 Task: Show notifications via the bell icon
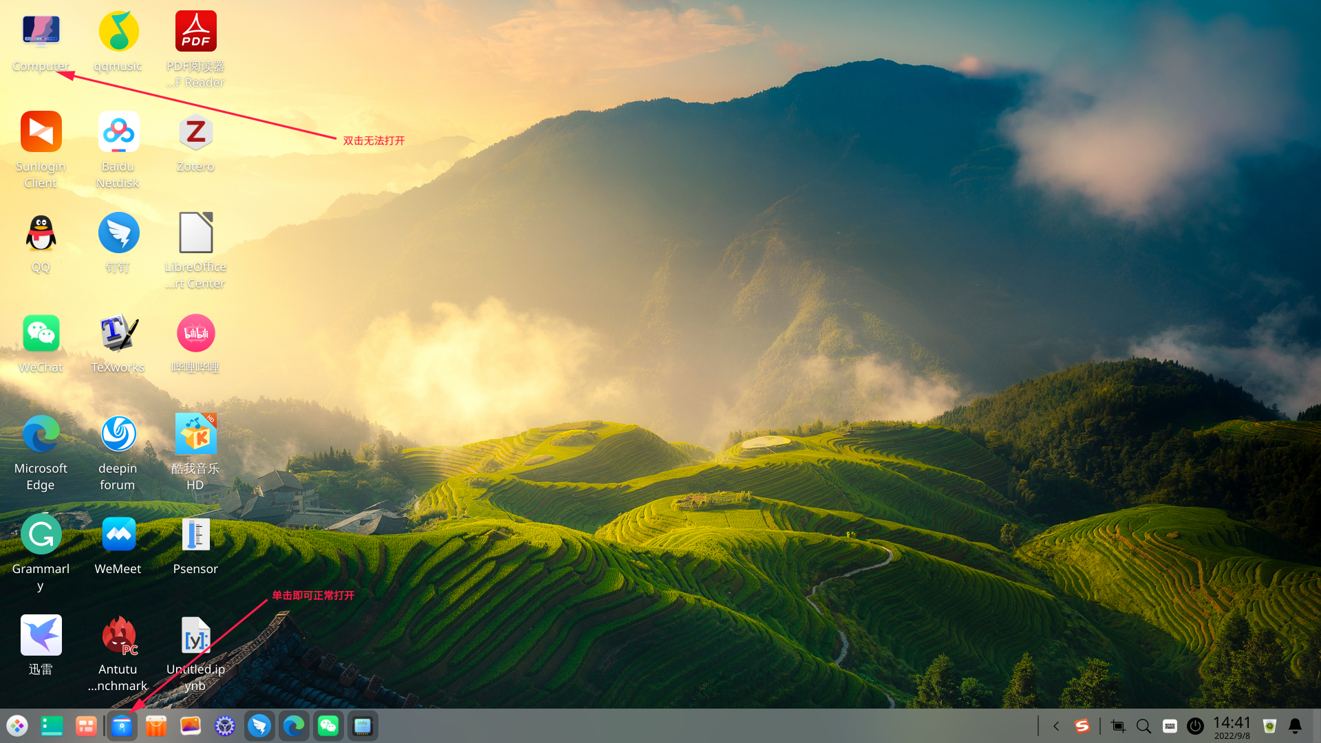click(1296, 726)
